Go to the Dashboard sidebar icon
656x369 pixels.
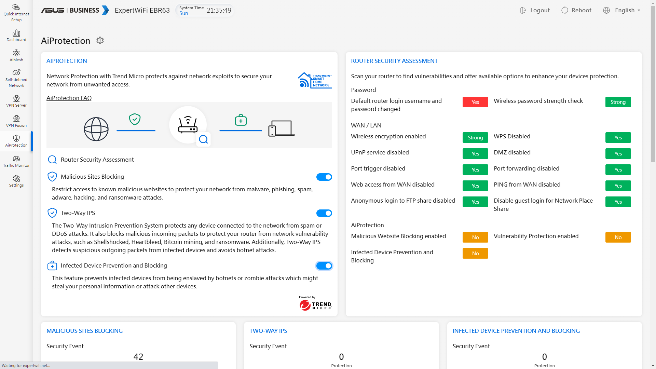[x=16, y=36]
